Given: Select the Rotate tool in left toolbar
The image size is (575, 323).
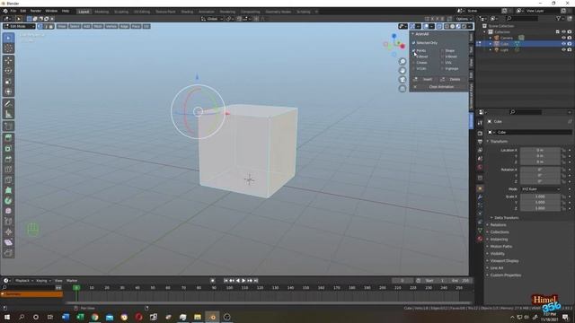Looking at the screenshot, I should pyautogui.click(x=8, y=71).
